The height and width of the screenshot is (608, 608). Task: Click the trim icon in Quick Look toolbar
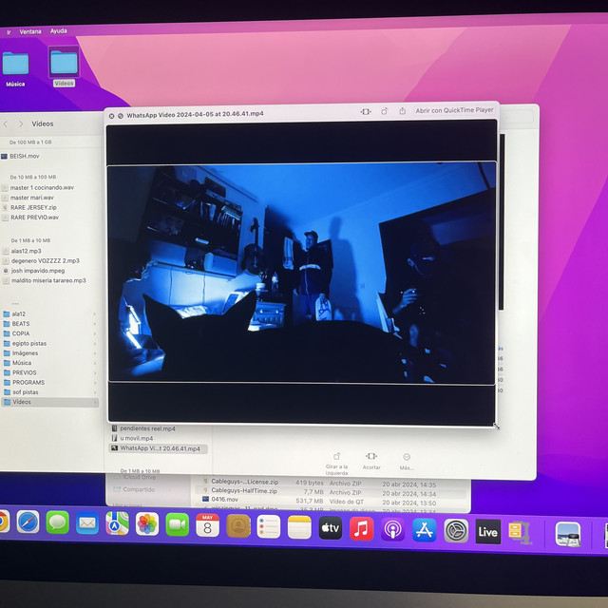pos(366,111)
